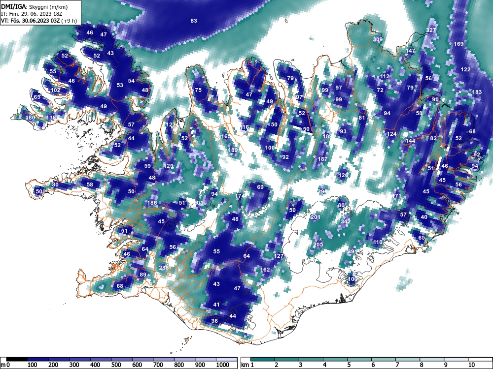The height and width of the screenshot is (369, 493).
Task: Click the visibility value '147' on the map
Action: pyautogui.click(x=410, y=51)
